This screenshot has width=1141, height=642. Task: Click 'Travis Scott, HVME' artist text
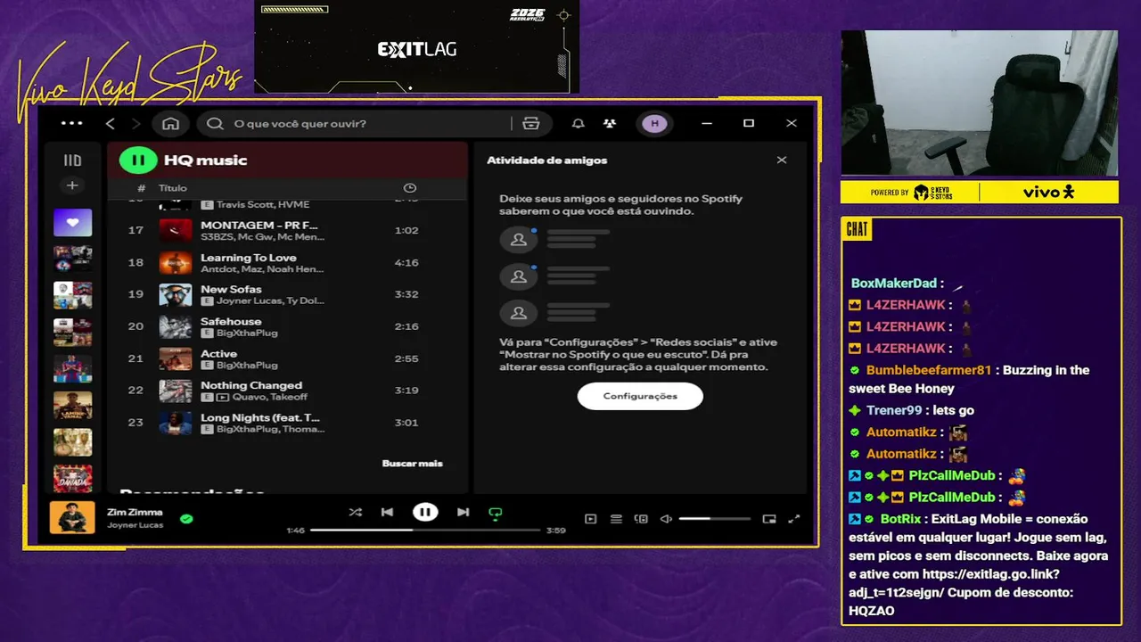tap(263, 204)
